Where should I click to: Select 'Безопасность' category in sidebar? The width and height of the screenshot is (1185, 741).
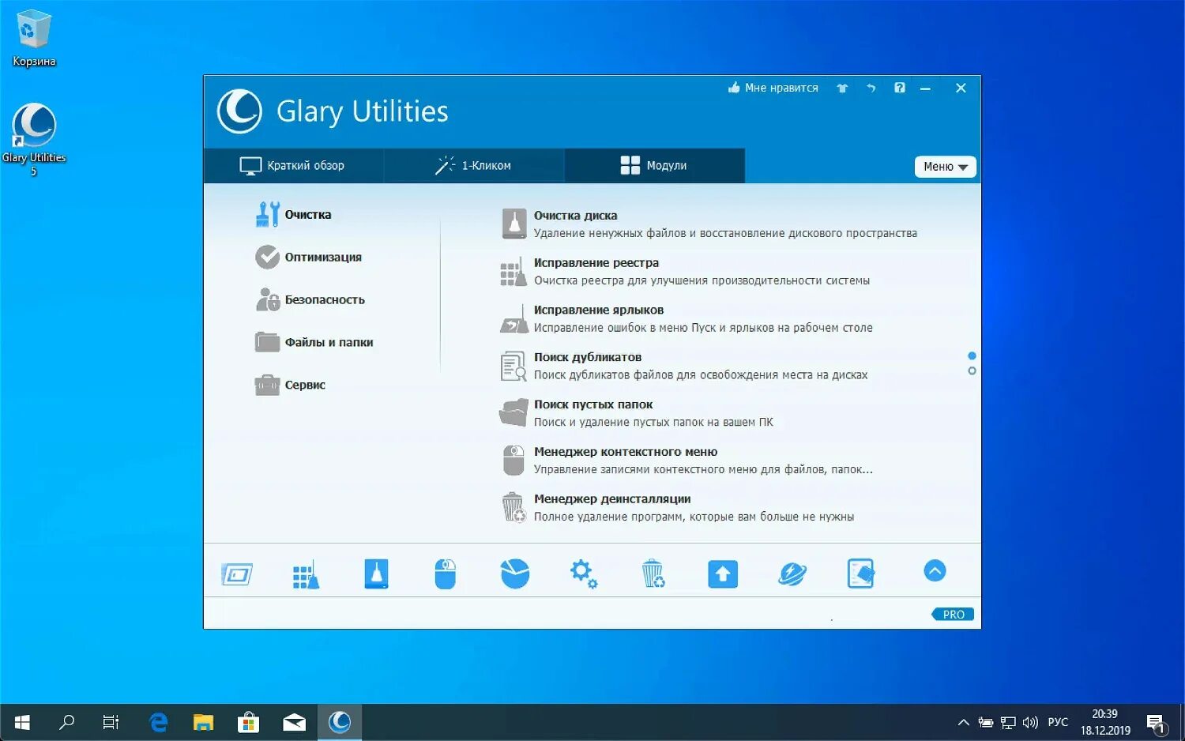[x=310, y=300]
